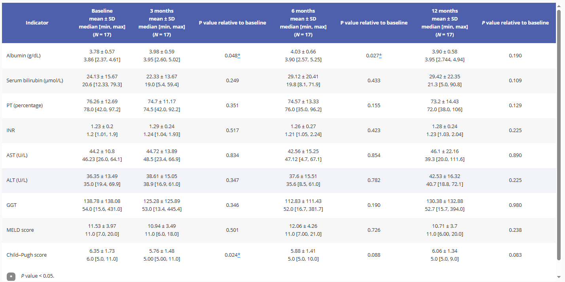This screenshot has height=282, width=565.
Task: Click the MELD score row label
Action: coord(20,230)
